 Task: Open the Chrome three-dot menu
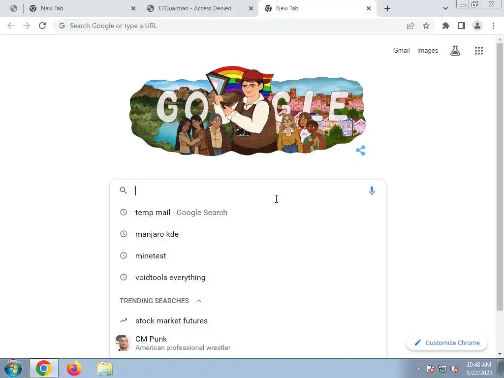point(493,26)
